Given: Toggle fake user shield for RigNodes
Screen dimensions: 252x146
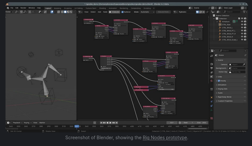Looking at the screenshot, I should (x=197, y=12).
